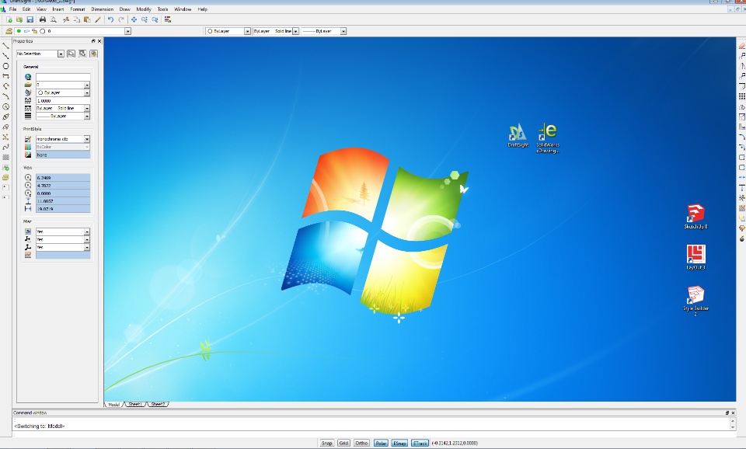Select the Mirror modify tool

[x=741, y=66]
